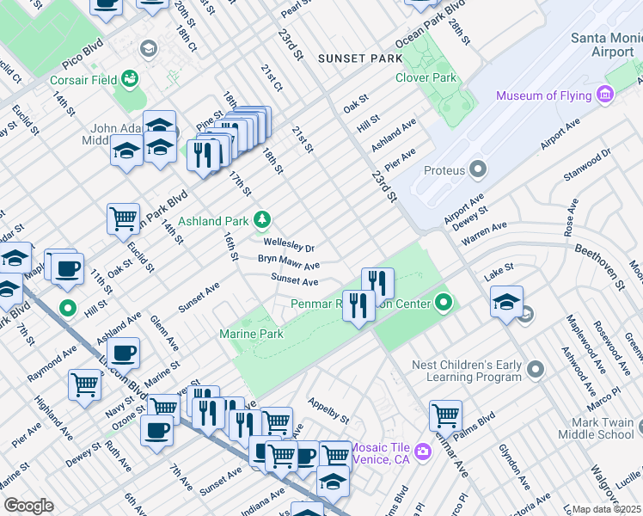643x516 pixels.
Task: Select the Beethoven St label
Action: point(600,267)
